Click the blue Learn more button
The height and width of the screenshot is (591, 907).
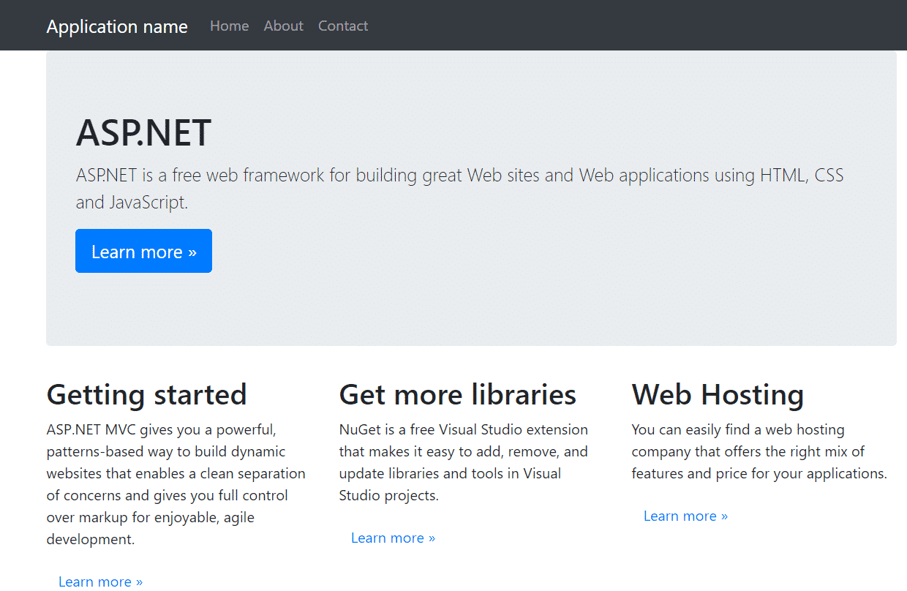coord(143,251)
